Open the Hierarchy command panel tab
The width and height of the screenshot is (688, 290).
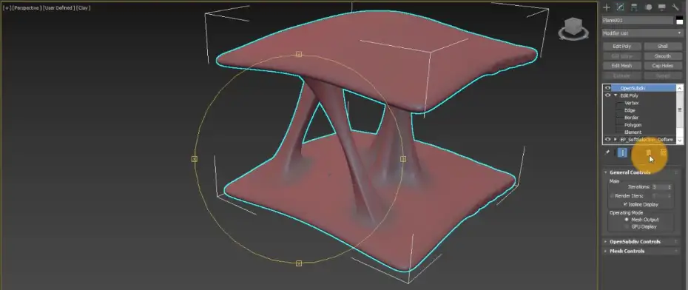(x=634, y=7)
